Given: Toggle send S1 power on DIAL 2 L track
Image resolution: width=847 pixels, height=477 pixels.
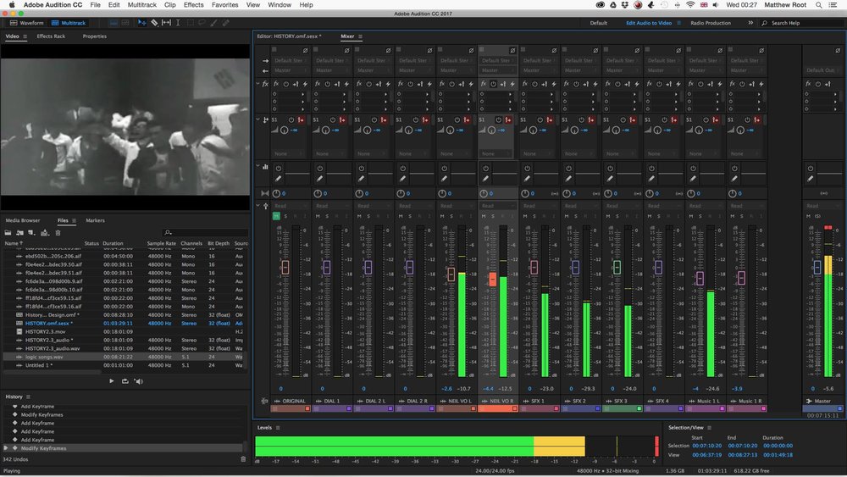Looking at the screenshot, I should pyautogui.click(x=374, y=119).
